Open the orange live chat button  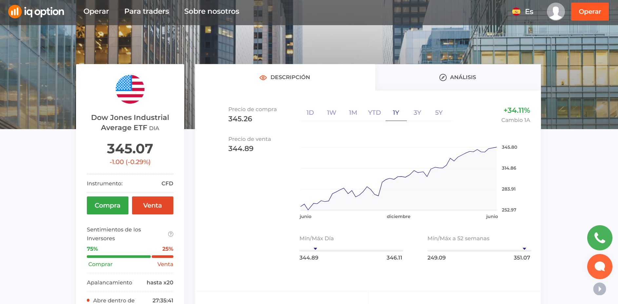600,266
